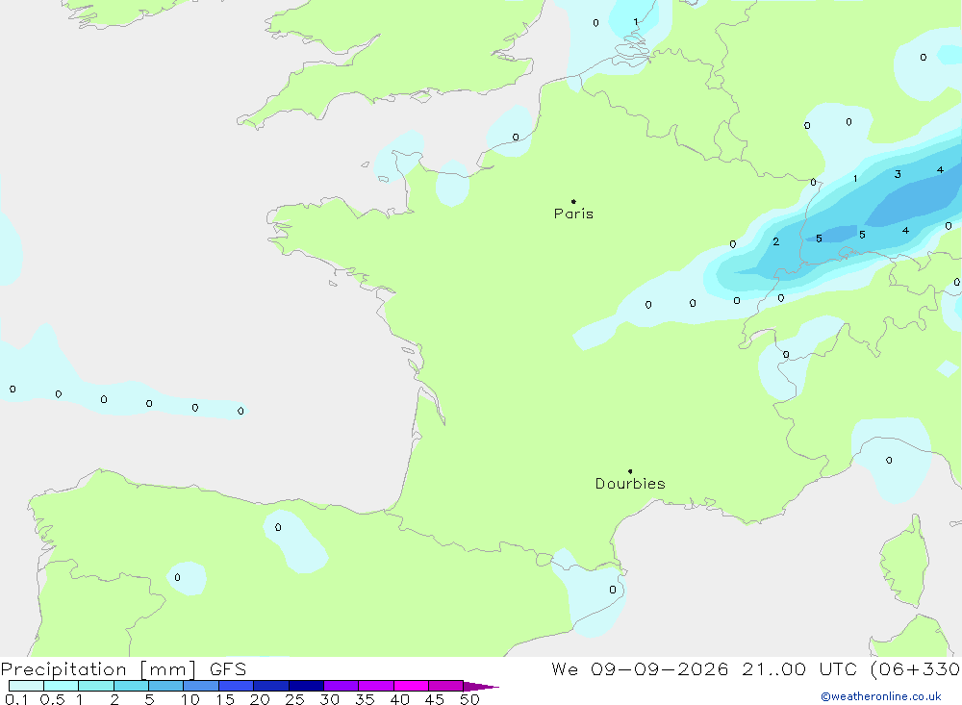The height and width of the screenshot is (705, 962).
Task: Click the 'Precipitation [mm]' title text
Action: point(99,669)
